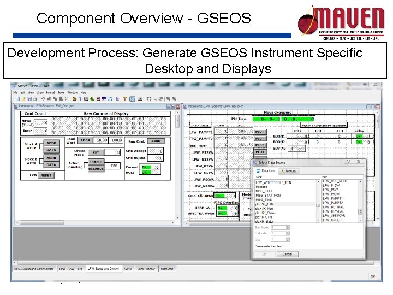Screen dimensions: 393x295
Task: Switch to the Script Monitor tab
Action: click(146, 269)
